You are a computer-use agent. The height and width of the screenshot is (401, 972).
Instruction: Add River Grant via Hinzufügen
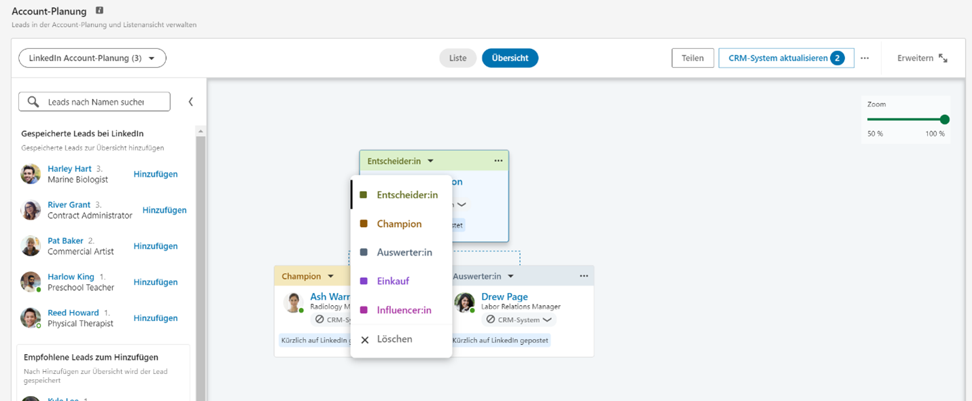point(164,210)
